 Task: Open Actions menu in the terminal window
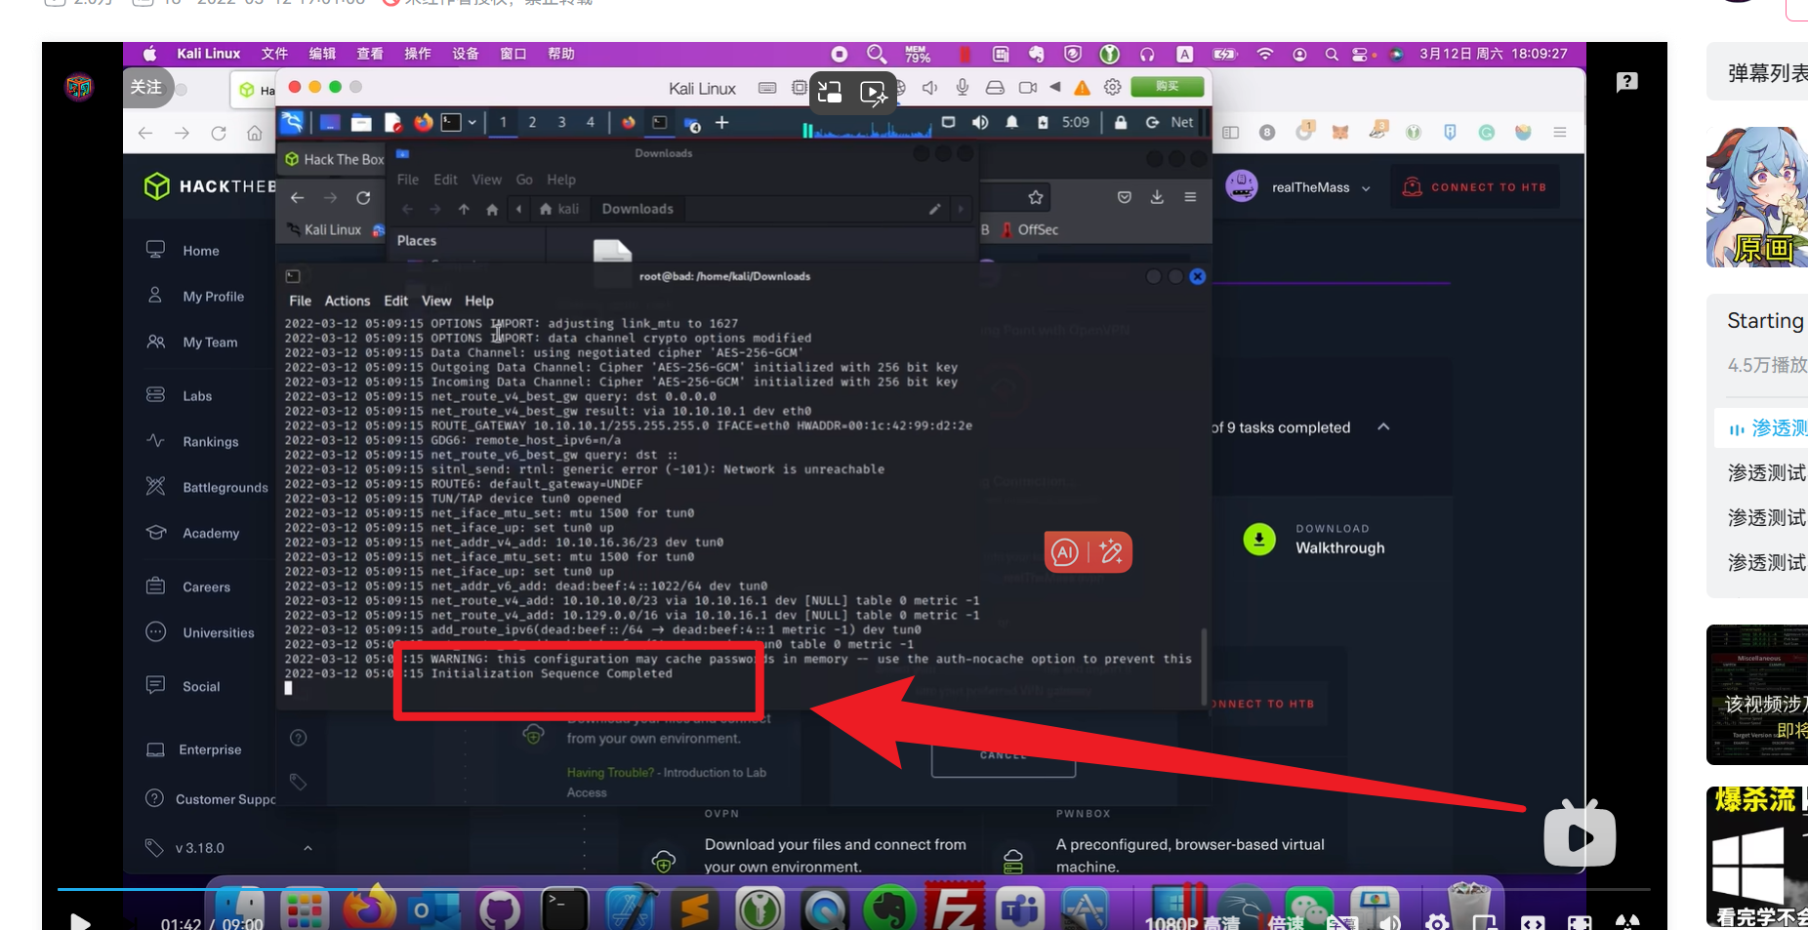pyautogui.click(x=348, y=301)
